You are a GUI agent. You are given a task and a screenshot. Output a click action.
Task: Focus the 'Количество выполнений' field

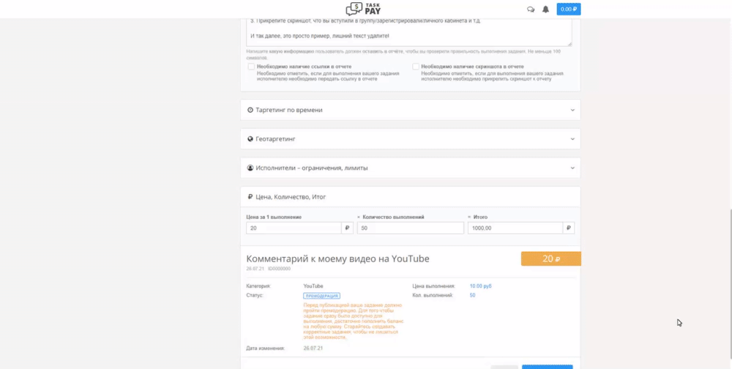tap(411, 228)
